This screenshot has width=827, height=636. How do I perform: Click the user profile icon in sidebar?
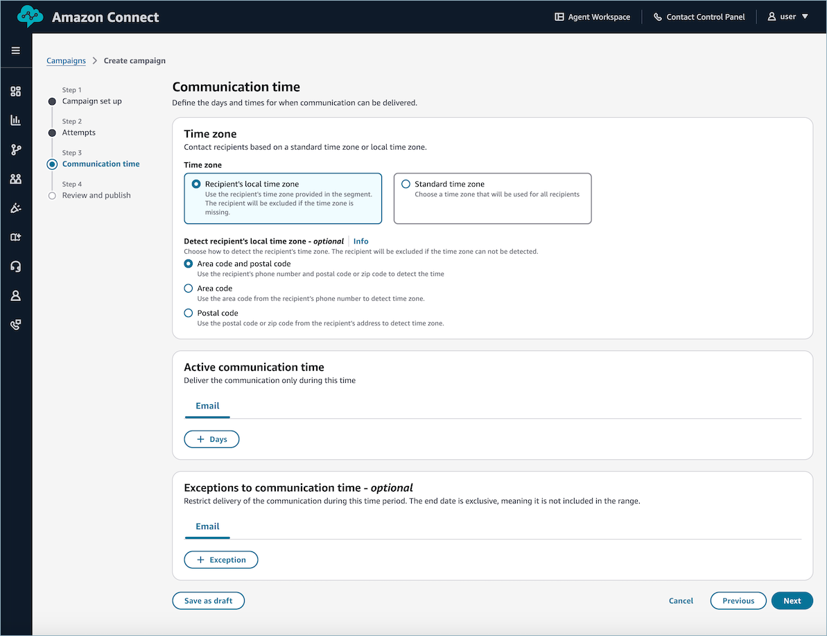[x=15, y=295]
